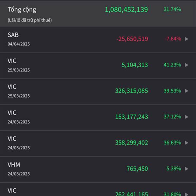This screenshot has height=196, width=196.
Task: Expand arrow beside the 41.23% VIC row
Action: point(187,65)
